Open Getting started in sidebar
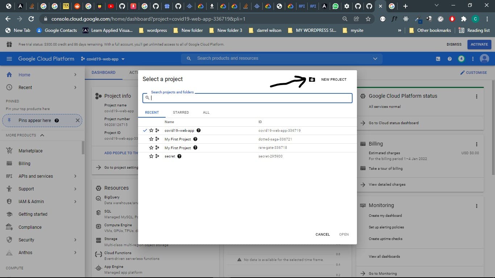The image size is (495, 278). pos(33,214)
